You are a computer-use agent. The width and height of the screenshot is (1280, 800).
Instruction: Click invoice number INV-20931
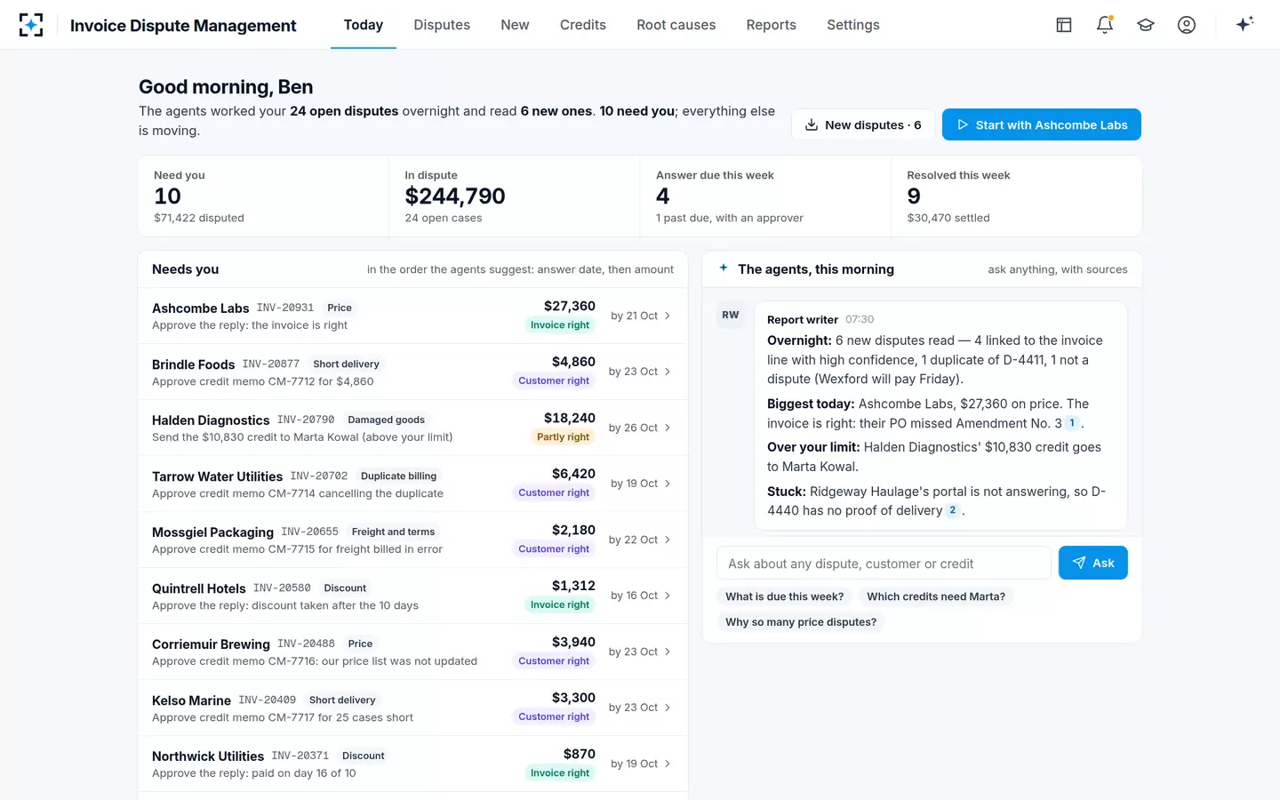tap(285, 308)
